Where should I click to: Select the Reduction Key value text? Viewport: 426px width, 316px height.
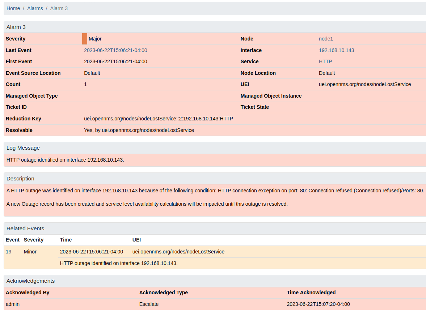pos(158,119)
